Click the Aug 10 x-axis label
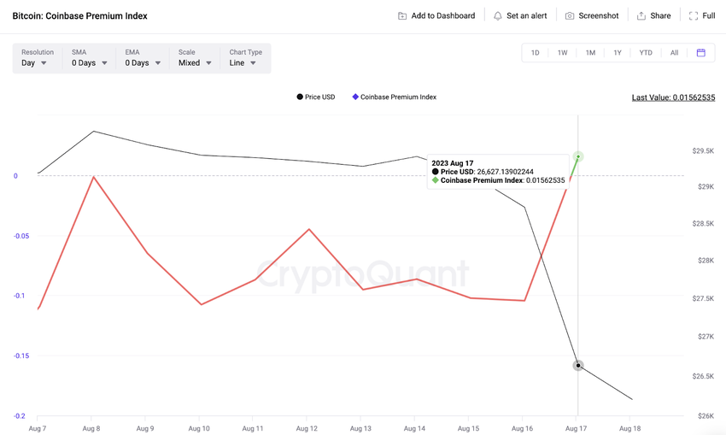 click(x=199, y=428)
